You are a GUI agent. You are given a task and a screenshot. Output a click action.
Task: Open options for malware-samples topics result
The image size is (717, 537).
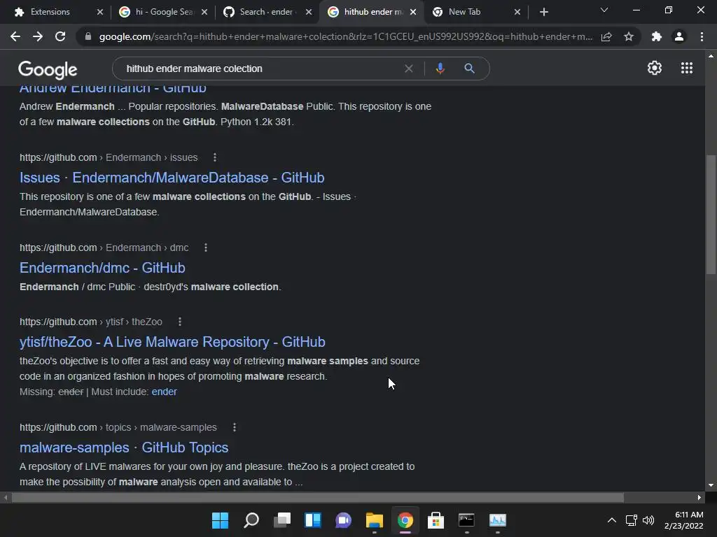pos(235,427)
